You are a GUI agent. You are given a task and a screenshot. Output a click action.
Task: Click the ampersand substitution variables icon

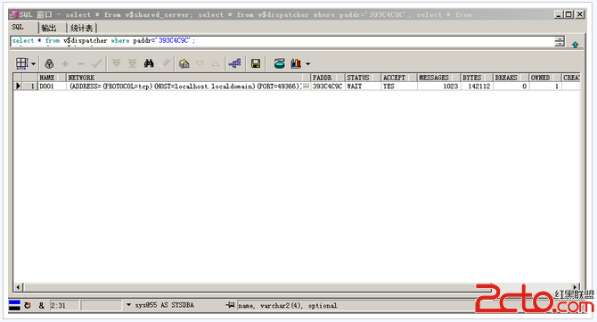[41, 306]
